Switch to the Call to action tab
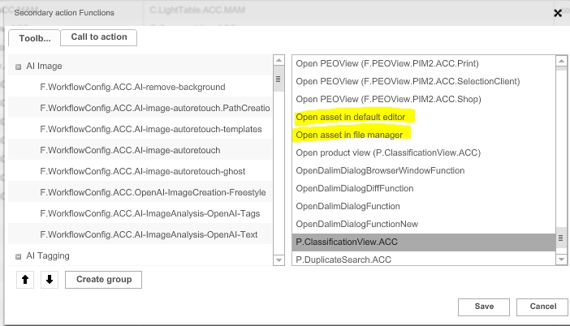This screenshot has width=570, height=326. (98, 37)
